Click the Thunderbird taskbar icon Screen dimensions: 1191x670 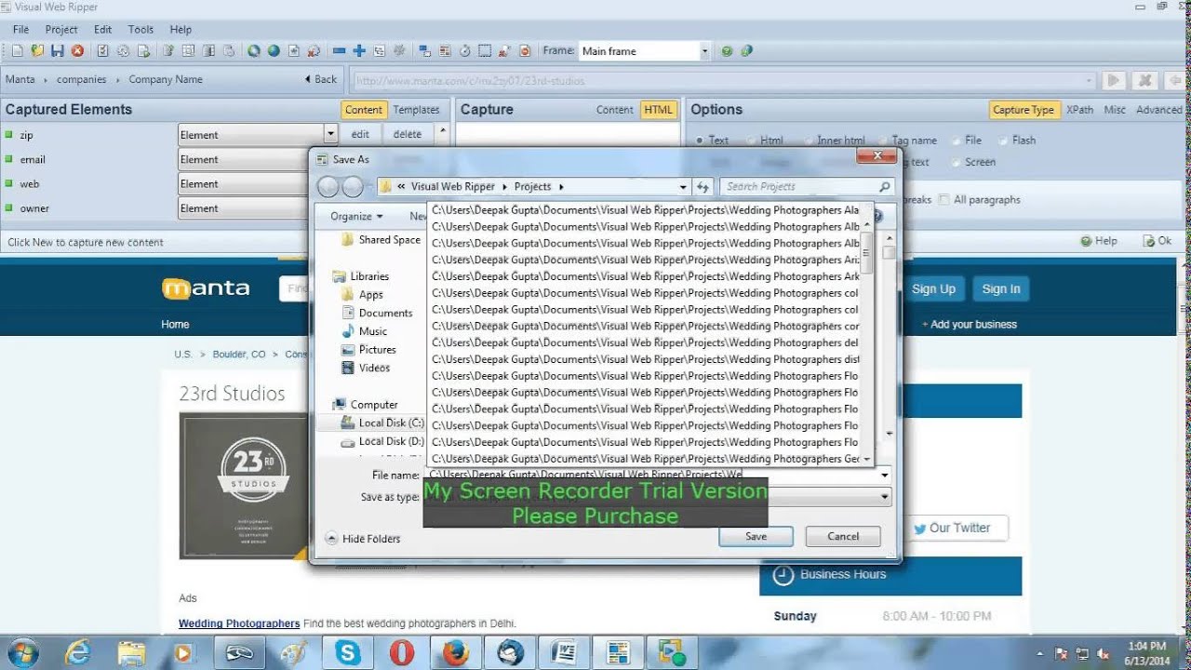point(510,652)
